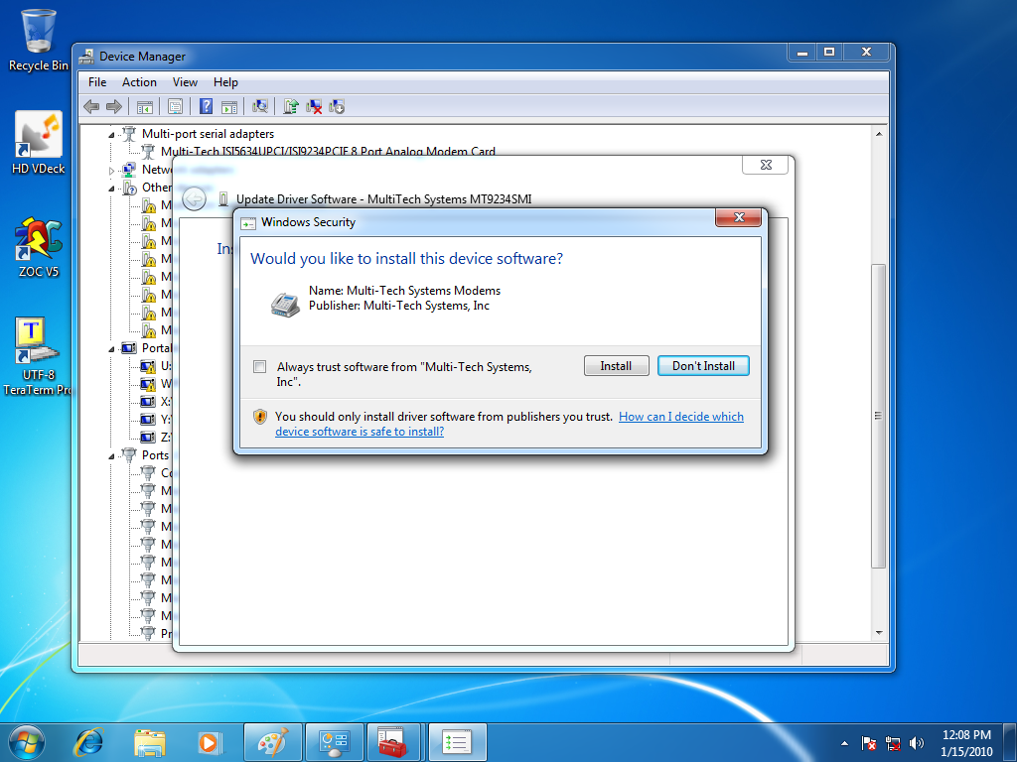
Task: Click the Device Manager vertical scrollbar
Action: (878, 417)
